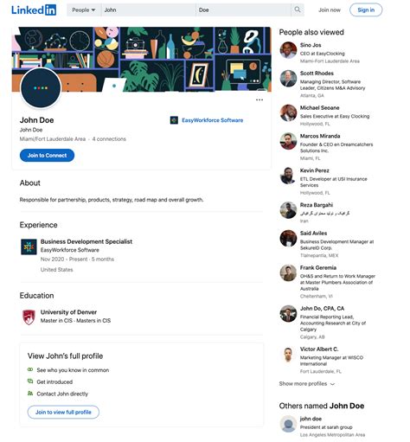The image size is (410, 442).
Task: Open the Business Development Specialist title
Action: 86,241
